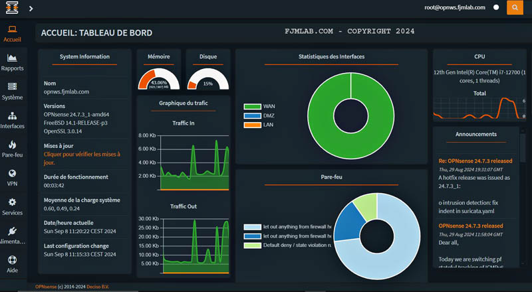The height and width of the screenshot is (292, 532).
Task: Select the Pare-feu flame icon in sidebar
Action: coord(12,145)
